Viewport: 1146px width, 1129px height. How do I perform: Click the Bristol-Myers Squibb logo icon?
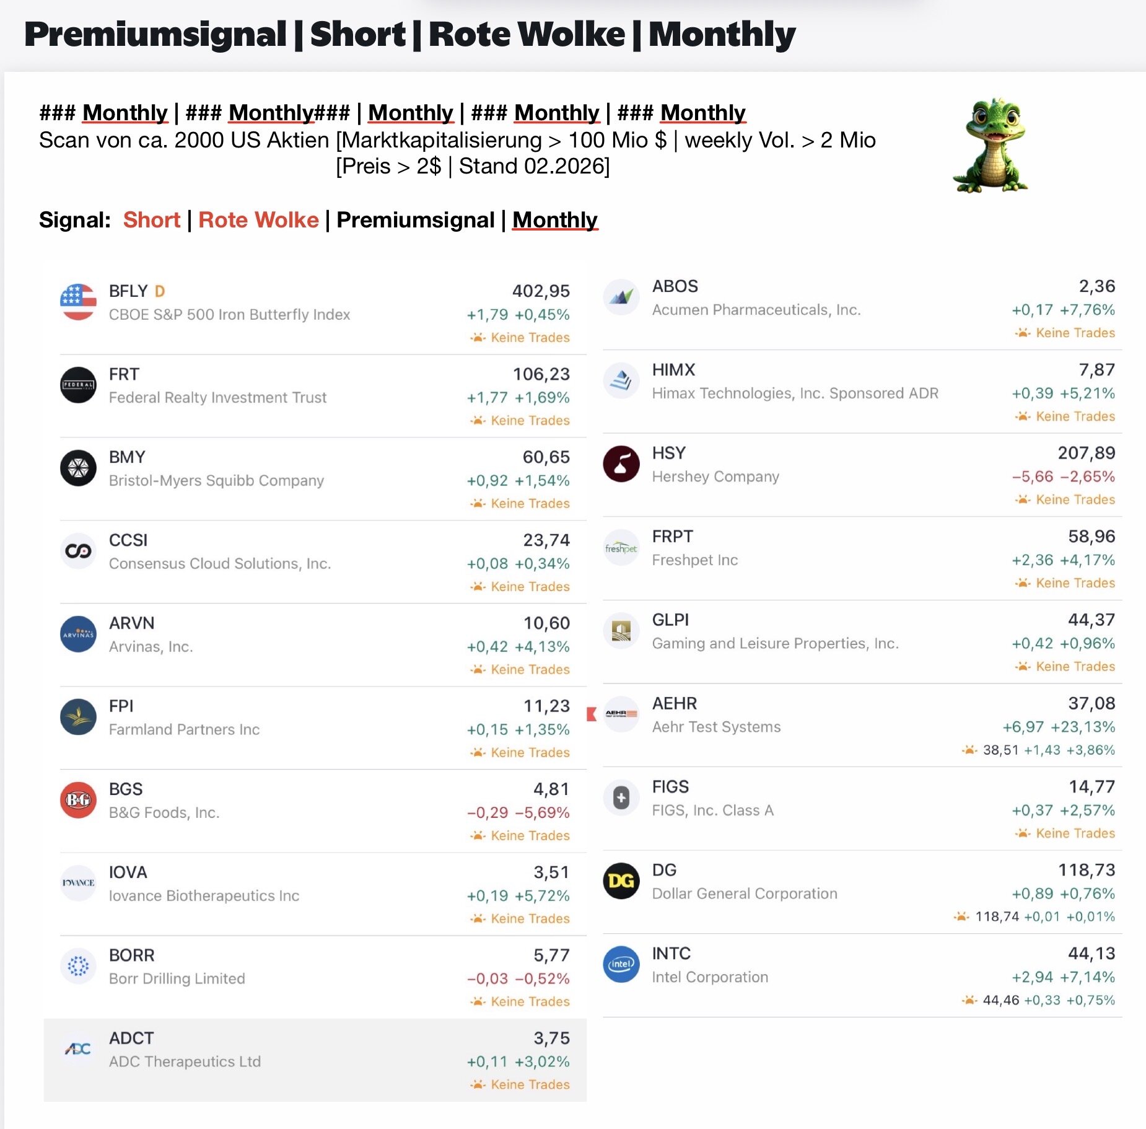coord(78,468)
